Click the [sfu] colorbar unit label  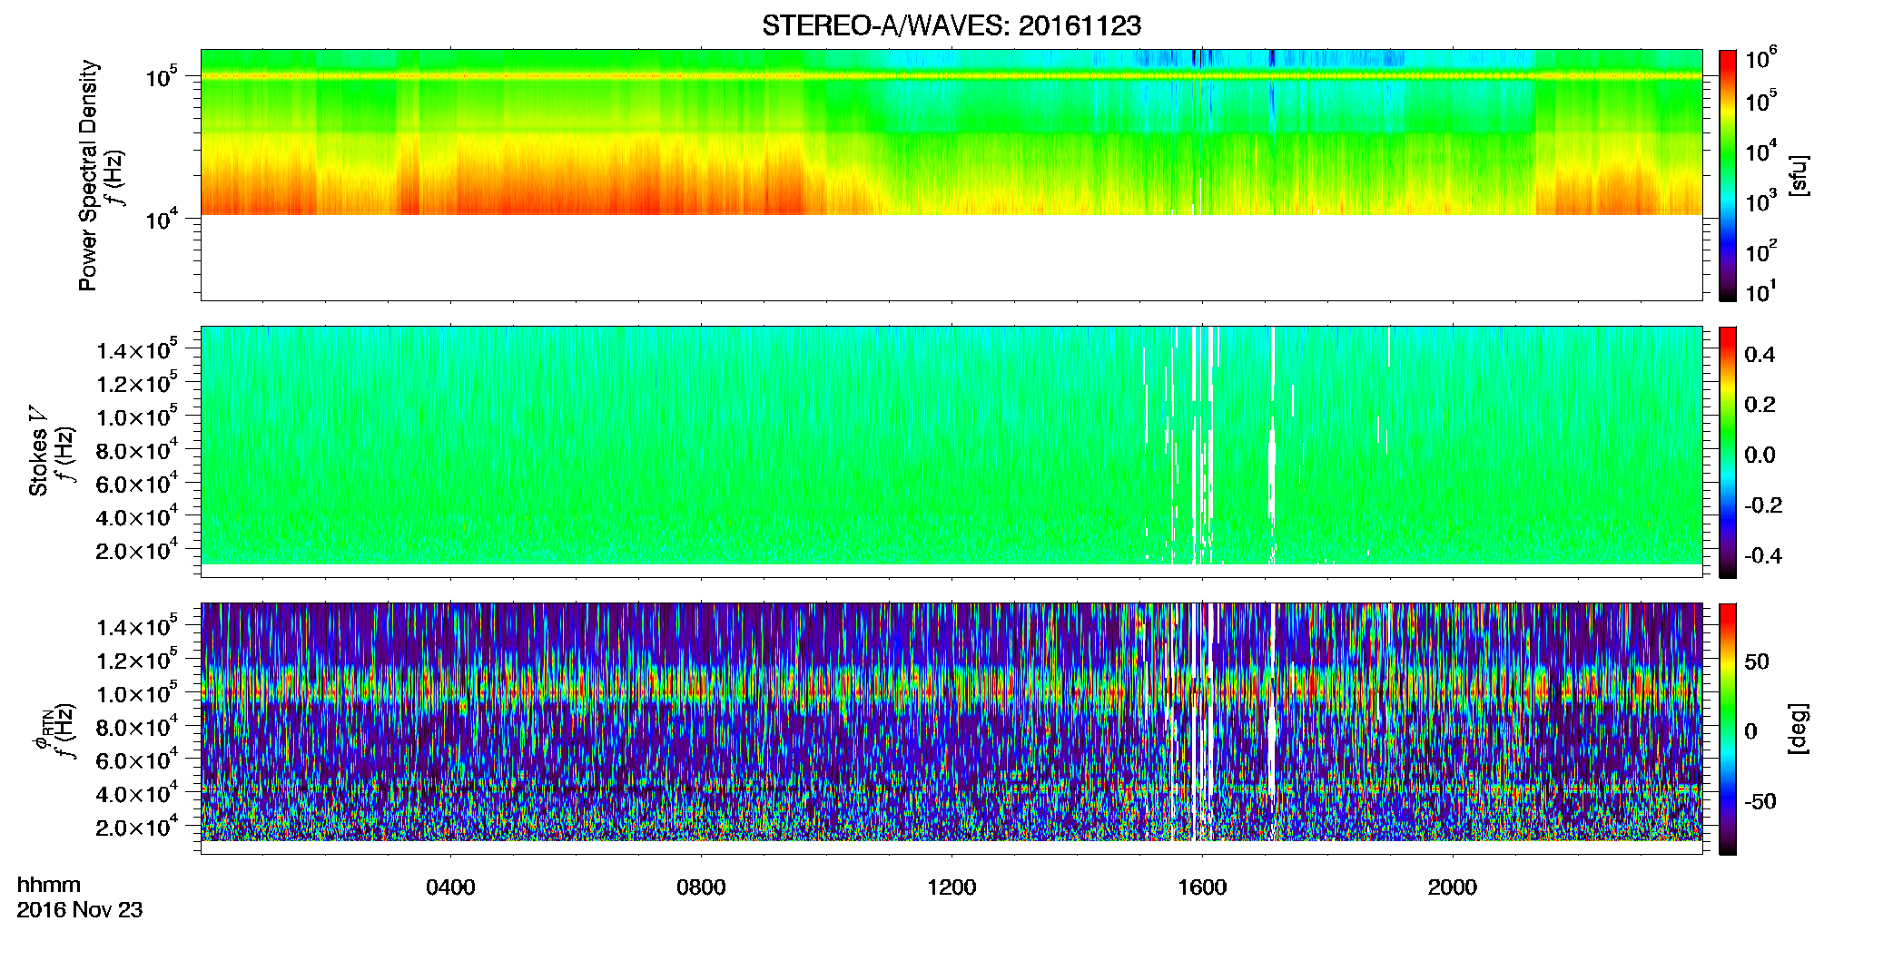(x=1799, y=175)
